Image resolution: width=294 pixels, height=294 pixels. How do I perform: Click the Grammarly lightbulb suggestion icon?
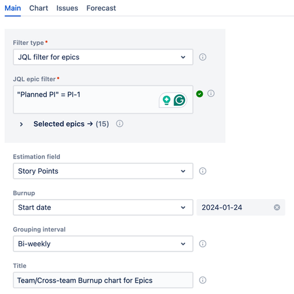pos(166,100)
